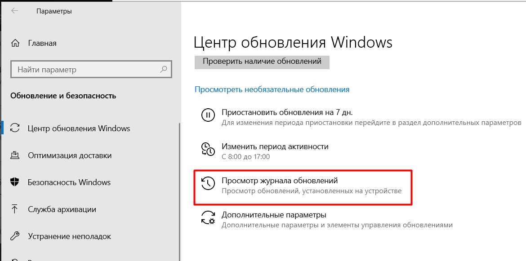Click the history icon for журнала обновлений

[207, 184]
